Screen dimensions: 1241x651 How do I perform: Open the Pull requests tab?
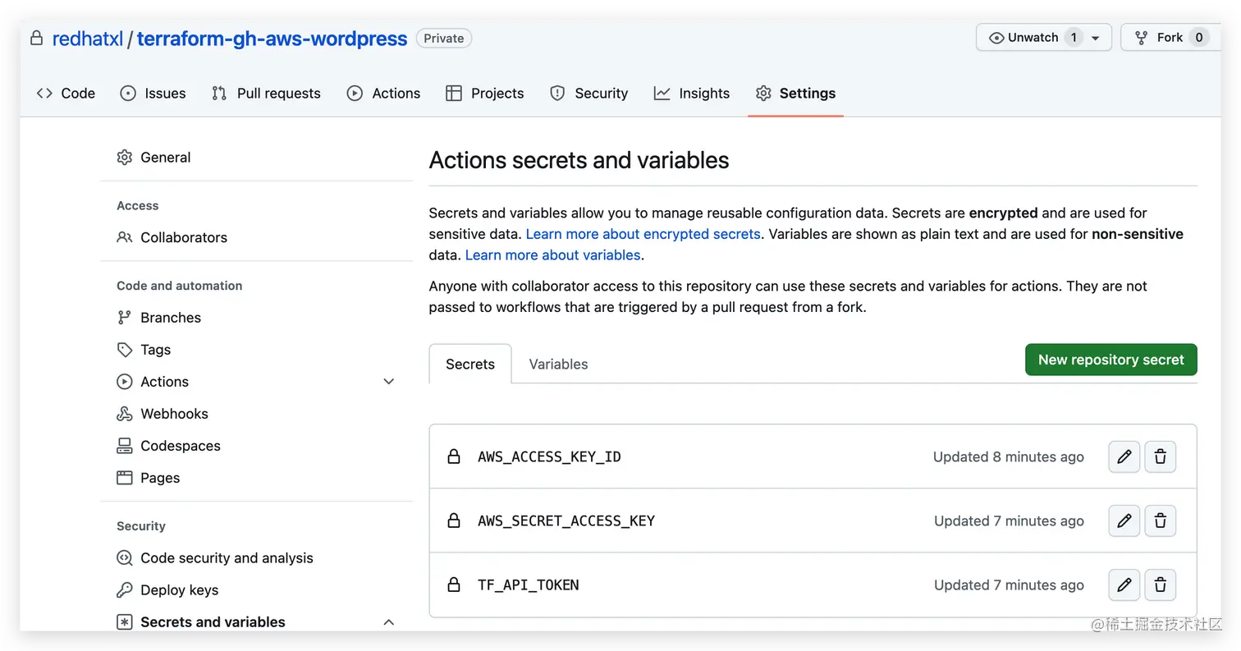pos(266,94)
